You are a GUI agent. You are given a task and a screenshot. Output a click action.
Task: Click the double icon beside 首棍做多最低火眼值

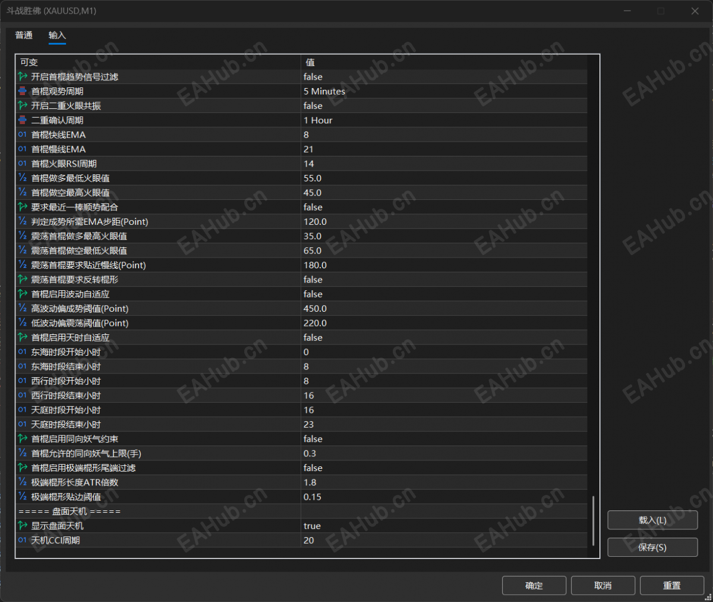point(23,178)
